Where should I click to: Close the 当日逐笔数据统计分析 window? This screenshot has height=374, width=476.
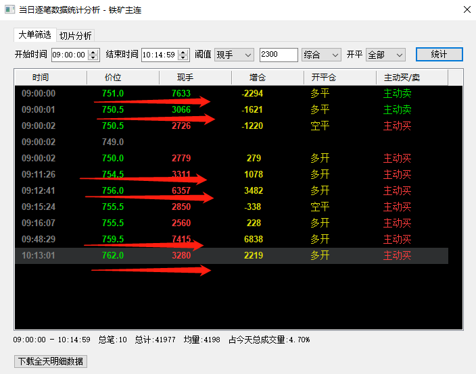467,10
